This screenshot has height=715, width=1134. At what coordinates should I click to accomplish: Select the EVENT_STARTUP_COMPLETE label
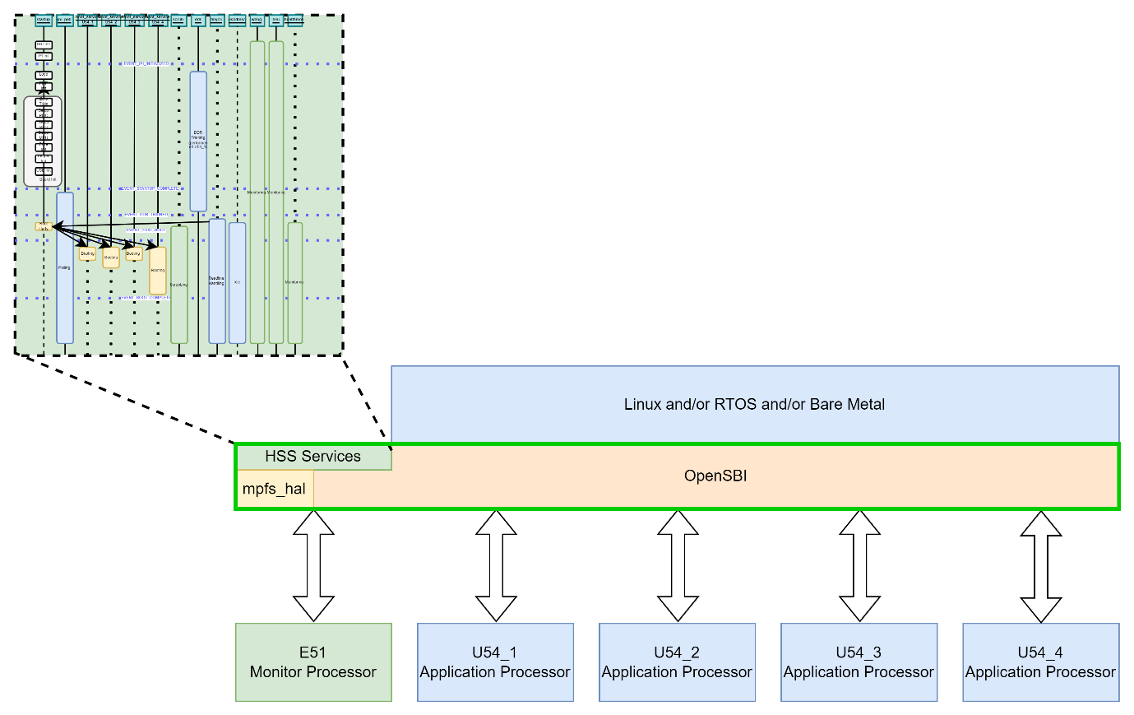(149, 188)
